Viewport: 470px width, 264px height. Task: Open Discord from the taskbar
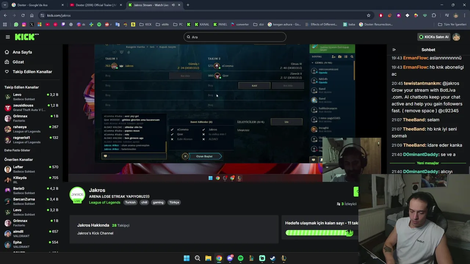[230, 258]
